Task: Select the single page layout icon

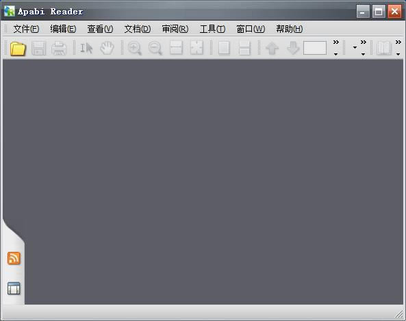Action: coord(224,48)
